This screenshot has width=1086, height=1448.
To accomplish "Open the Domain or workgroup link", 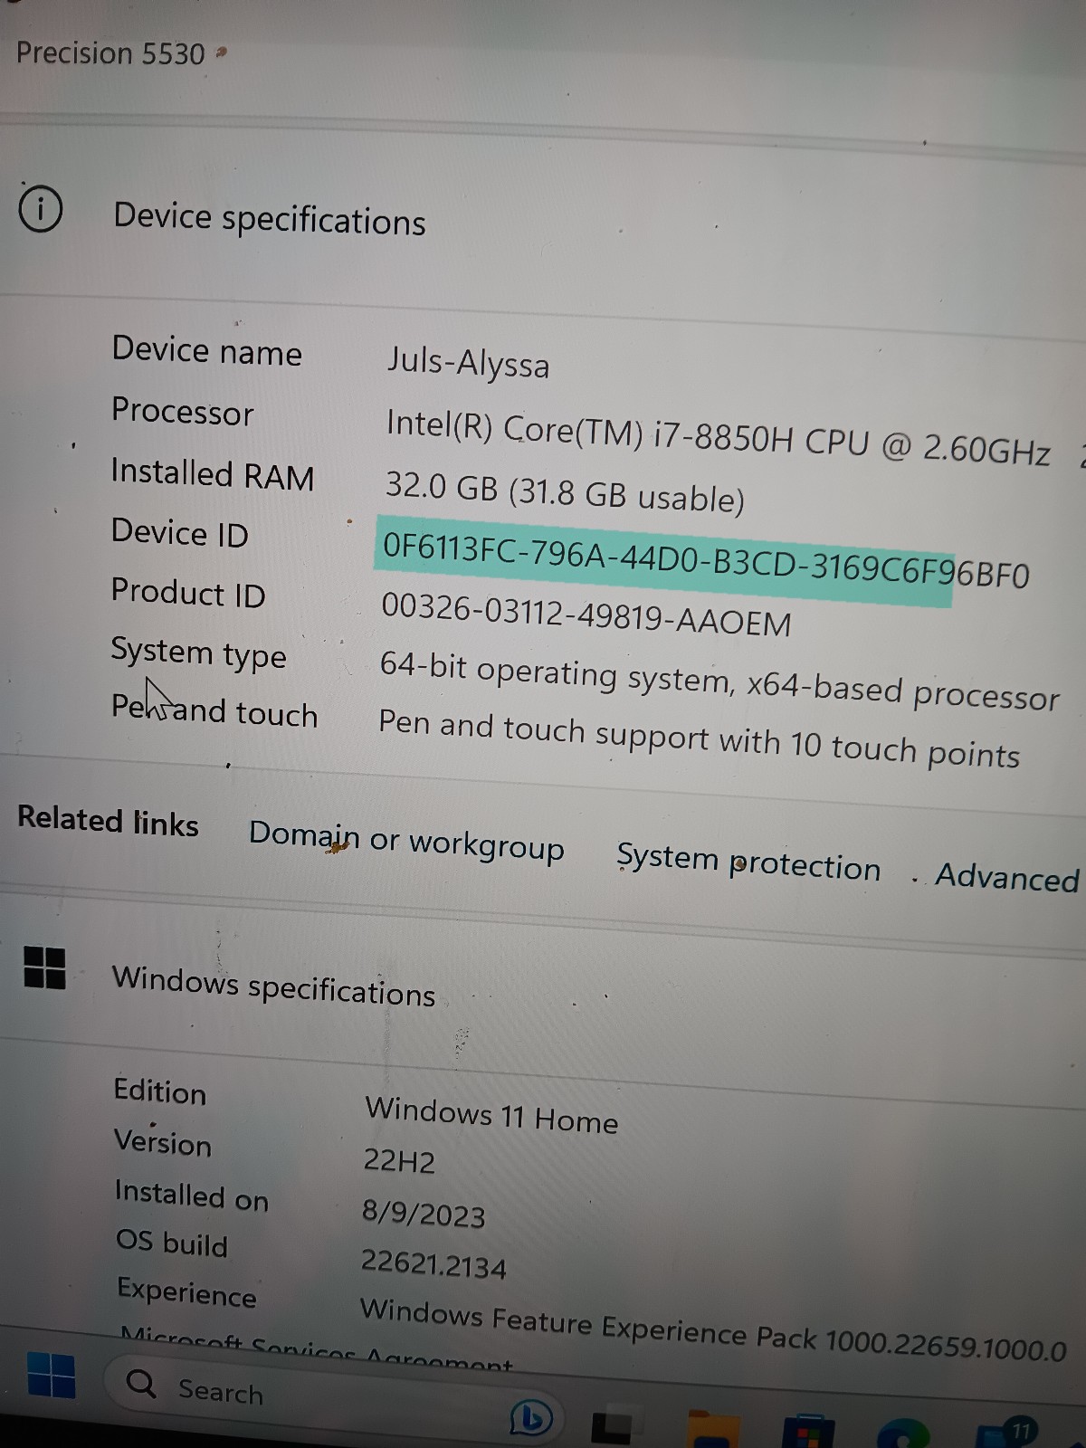I will click(x=406, y=842).
